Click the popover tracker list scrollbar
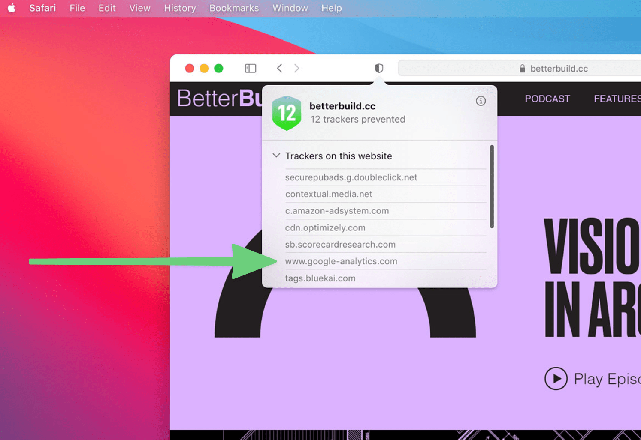Screen dimensions: 641x440 tap(492, 186)
